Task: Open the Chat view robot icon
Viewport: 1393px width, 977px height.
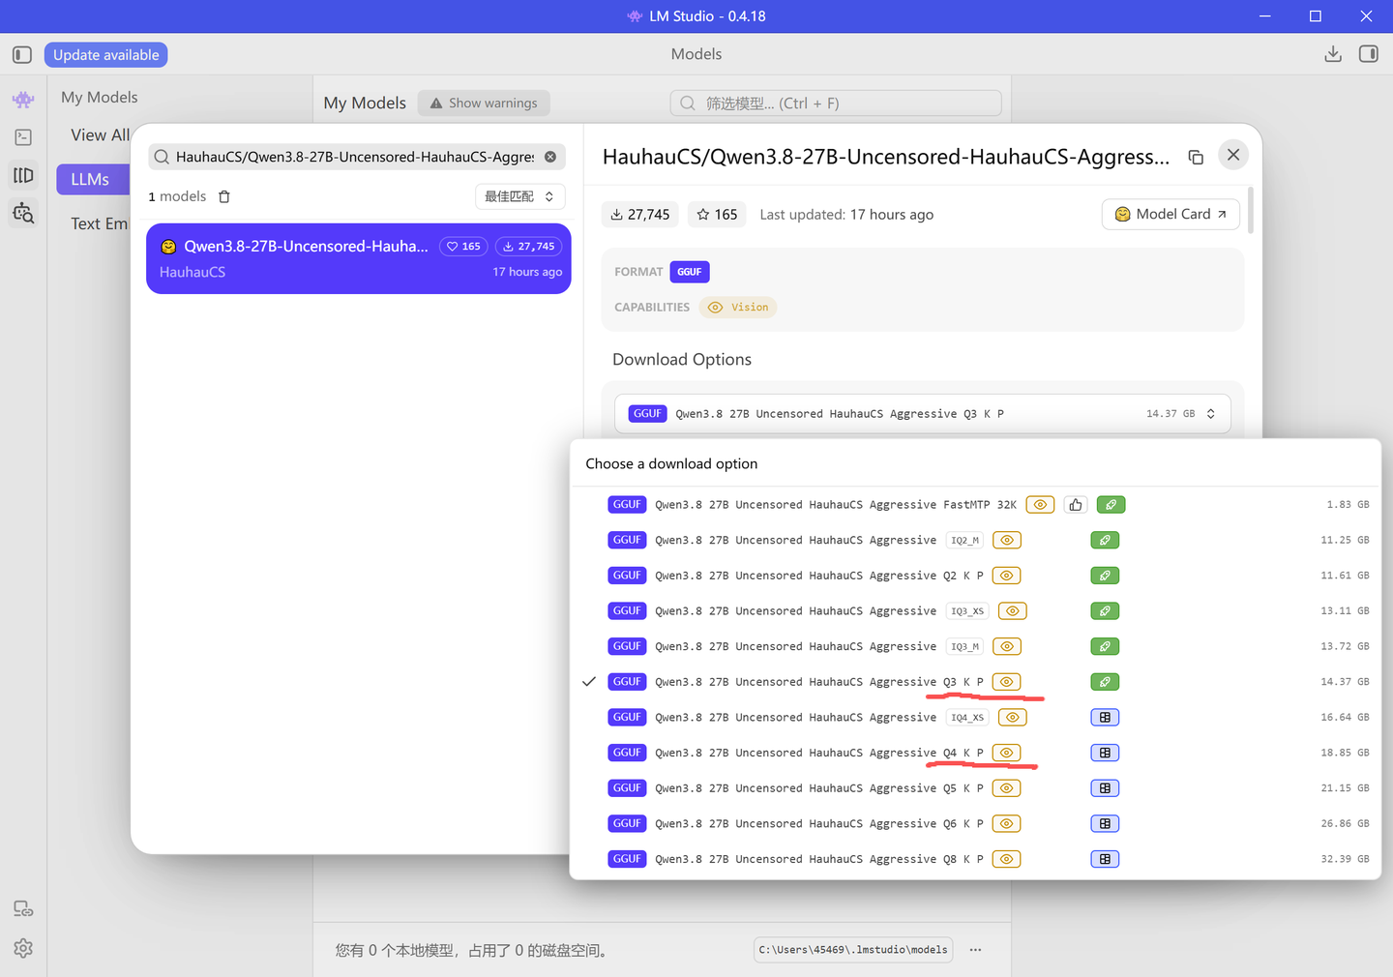Action: pos(23,100)
